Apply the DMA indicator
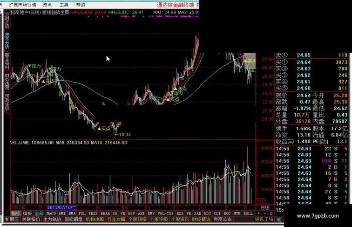The height and width of the screenshot is (227, 352). pos(72,213)
